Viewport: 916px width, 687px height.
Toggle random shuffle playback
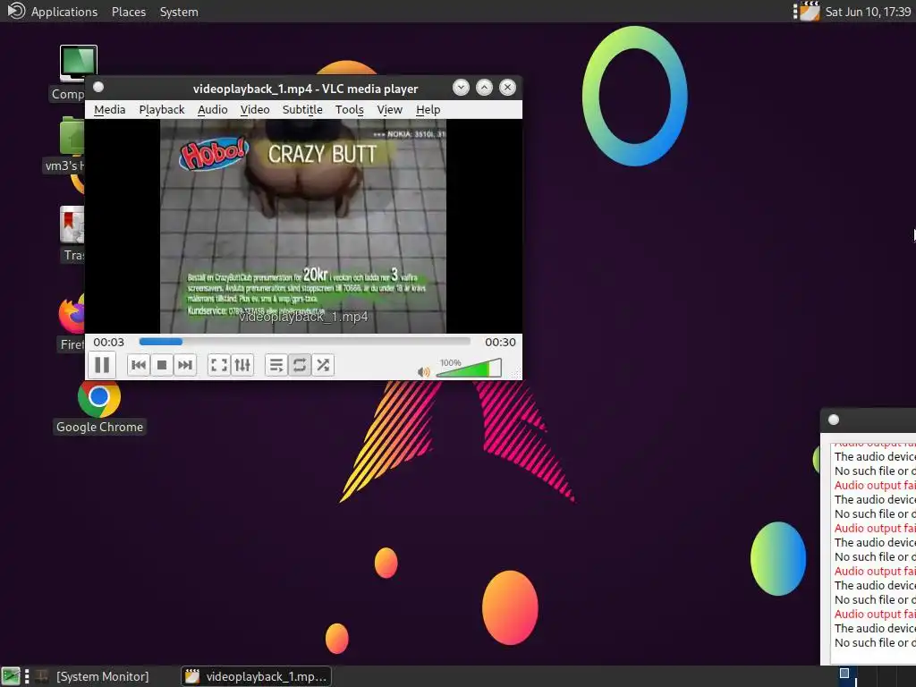pyautogui.click(x=322, y=365)
